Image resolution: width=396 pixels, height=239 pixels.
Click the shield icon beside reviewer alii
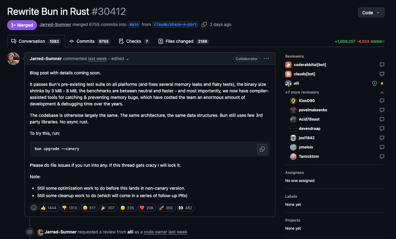point(375,83)
